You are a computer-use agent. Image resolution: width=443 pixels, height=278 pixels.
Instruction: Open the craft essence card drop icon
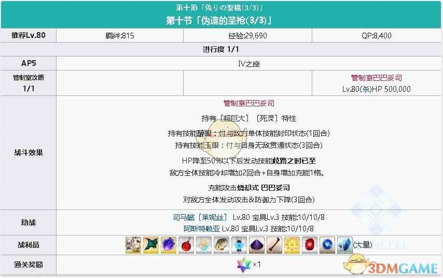[133, 245]
